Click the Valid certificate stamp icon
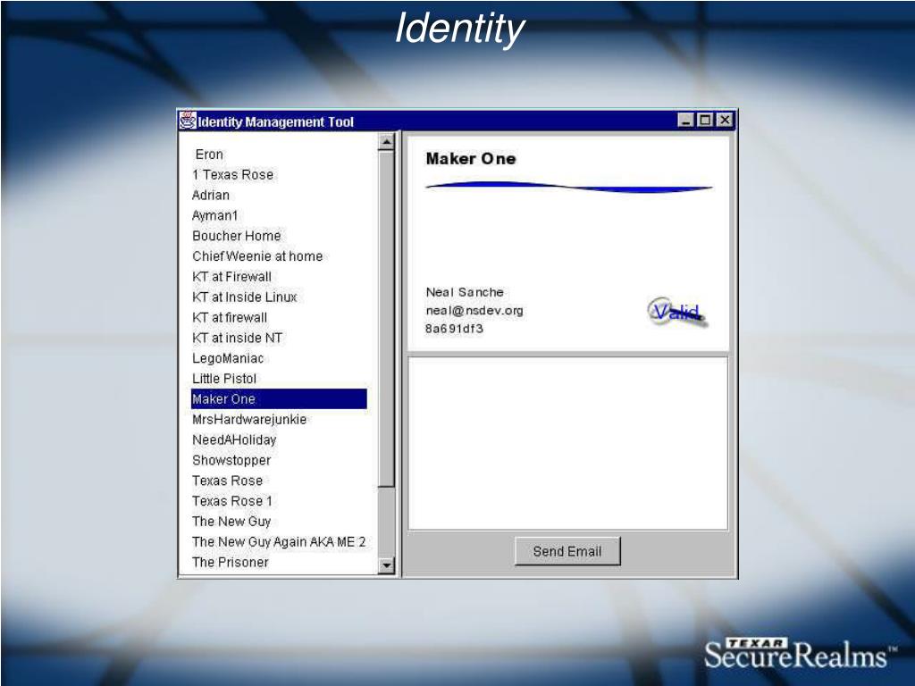This screenshot has height=686, width=915. (677, 312)
